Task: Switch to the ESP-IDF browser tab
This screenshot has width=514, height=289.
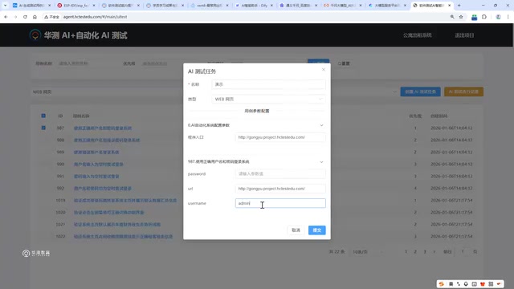Action: (76, 6)
